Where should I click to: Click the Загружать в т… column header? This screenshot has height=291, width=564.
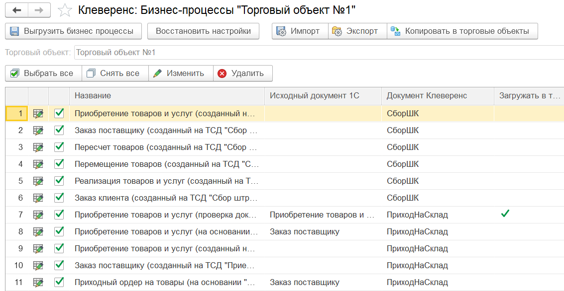pos(529,95)
